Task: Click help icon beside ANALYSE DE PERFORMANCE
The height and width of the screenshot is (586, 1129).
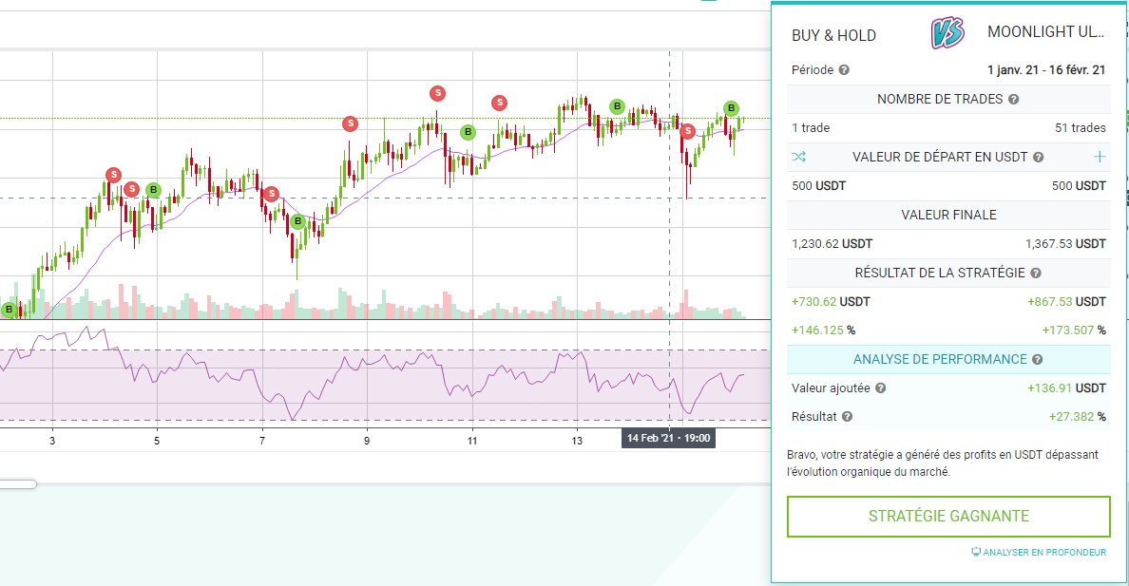Action: pyautogui.click(x=1037, y=359)
